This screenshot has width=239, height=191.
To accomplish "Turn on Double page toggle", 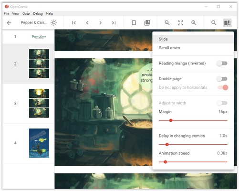I will tap(222, 79).
